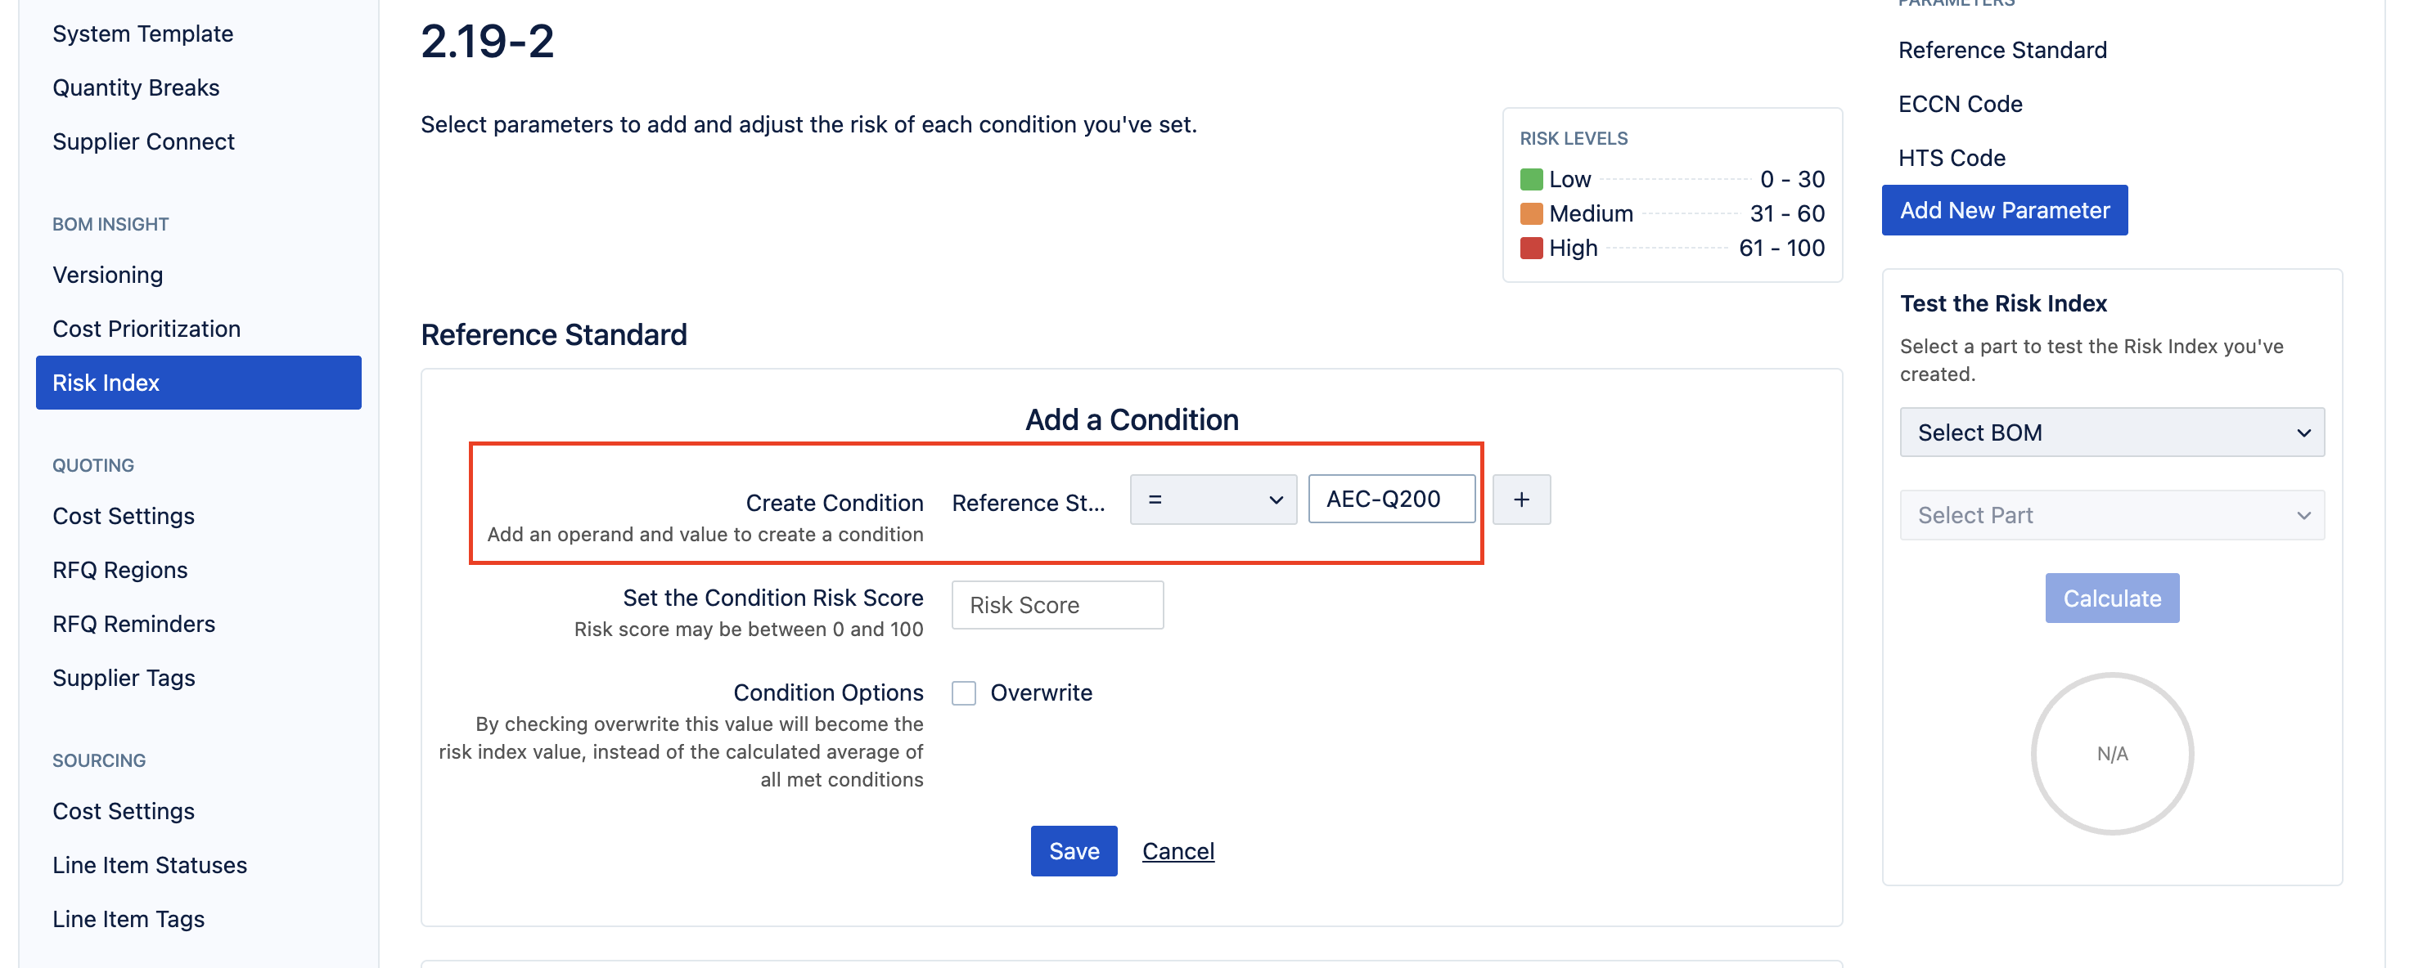The height and width of the screenshot is (968, 2409).
Task: Click the plus button to add condition
Action: [x=1520, y=499]
